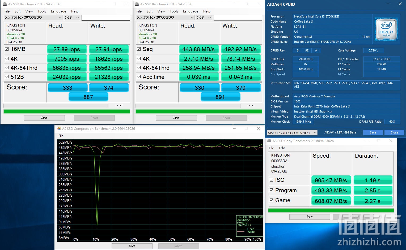Toggle the ISO copy test checkbox
This screenshot has height=250, width=406.
point(272,180)
